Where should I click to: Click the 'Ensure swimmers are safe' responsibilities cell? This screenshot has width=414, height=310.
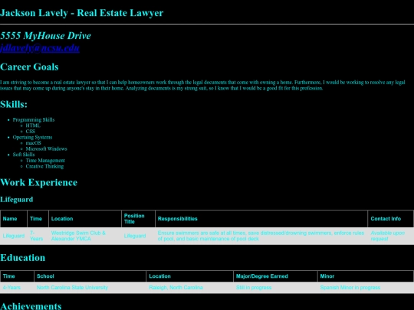click(261, 236)
